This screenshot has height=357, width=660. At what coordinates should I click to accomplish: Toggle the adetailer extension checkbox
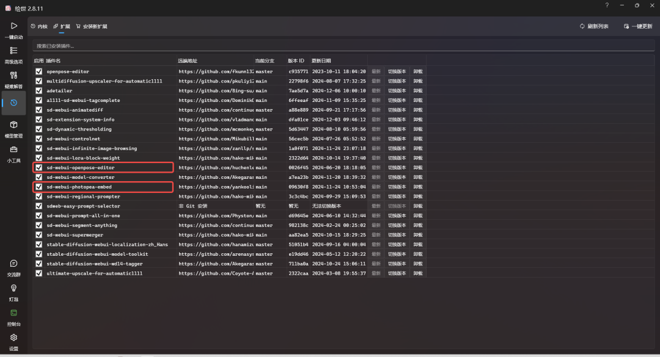point(39,90)
